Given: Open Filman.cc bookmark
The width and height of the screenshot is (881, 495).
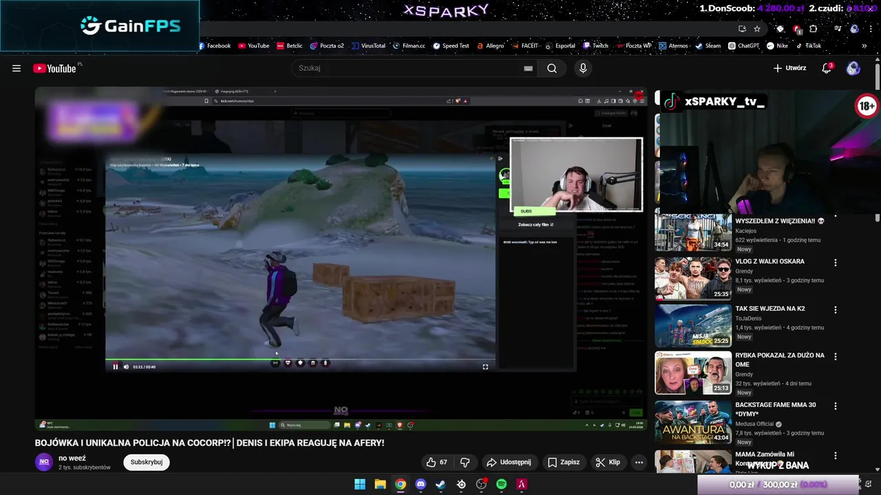Looking at the screenshot, I should point(409,46).
